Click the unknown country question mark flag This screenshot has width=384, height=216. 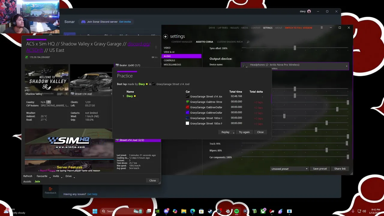[x=49, y=102]
